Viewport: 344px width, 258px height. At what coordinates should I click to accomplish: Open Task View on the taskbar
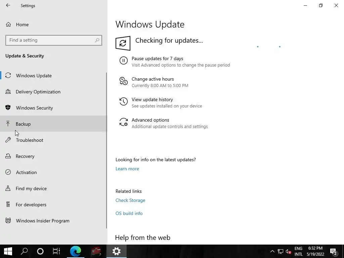point(56,251)
